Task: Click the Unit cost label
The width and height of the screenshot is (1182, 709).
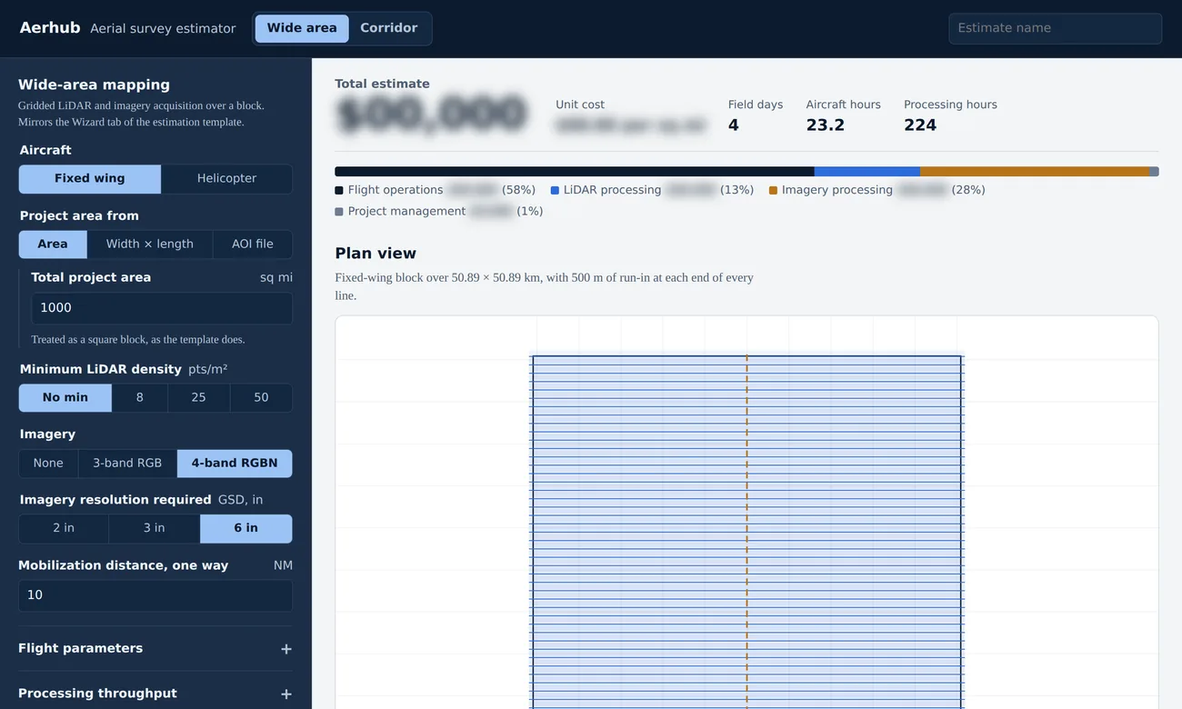Action: coord(580,105)
